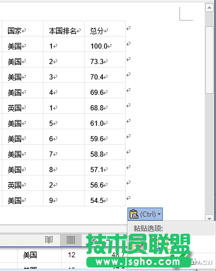Click the 总分 header cell
Viewport: 216px width, 271px height.
click(x=105, y=29)
